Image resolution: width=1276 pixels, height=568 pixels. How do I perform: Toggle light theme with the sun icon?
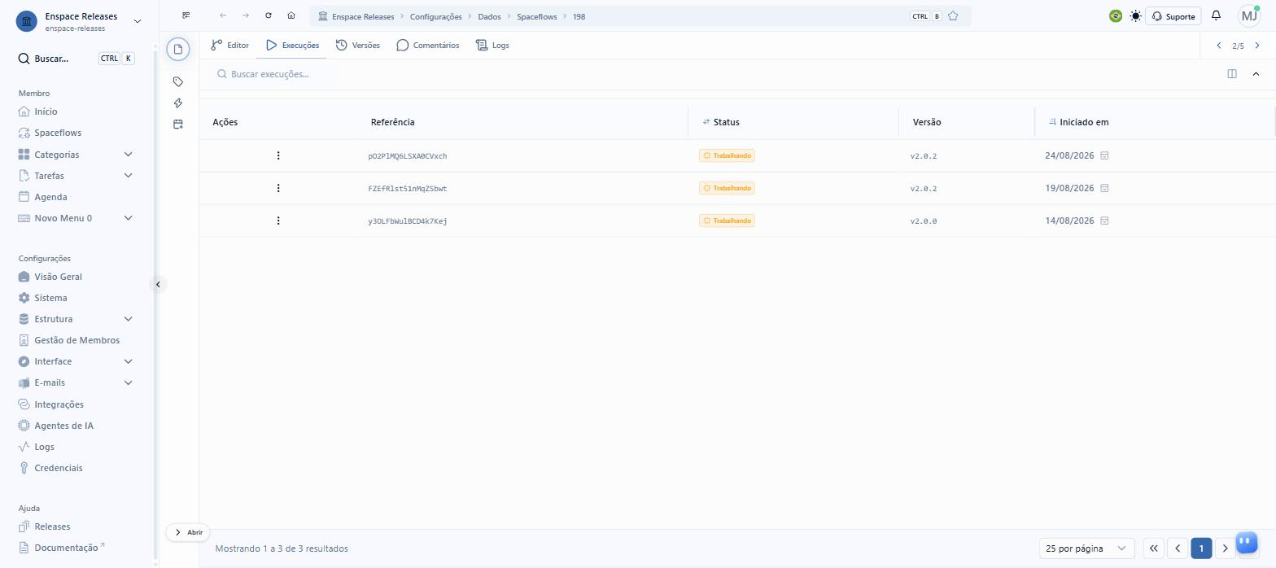[x=1135, y=15]
